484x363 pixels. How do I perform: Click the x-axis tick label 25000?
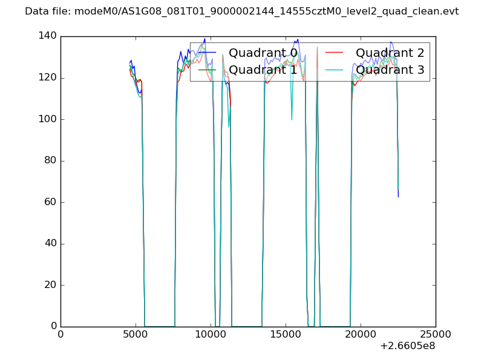436,335
